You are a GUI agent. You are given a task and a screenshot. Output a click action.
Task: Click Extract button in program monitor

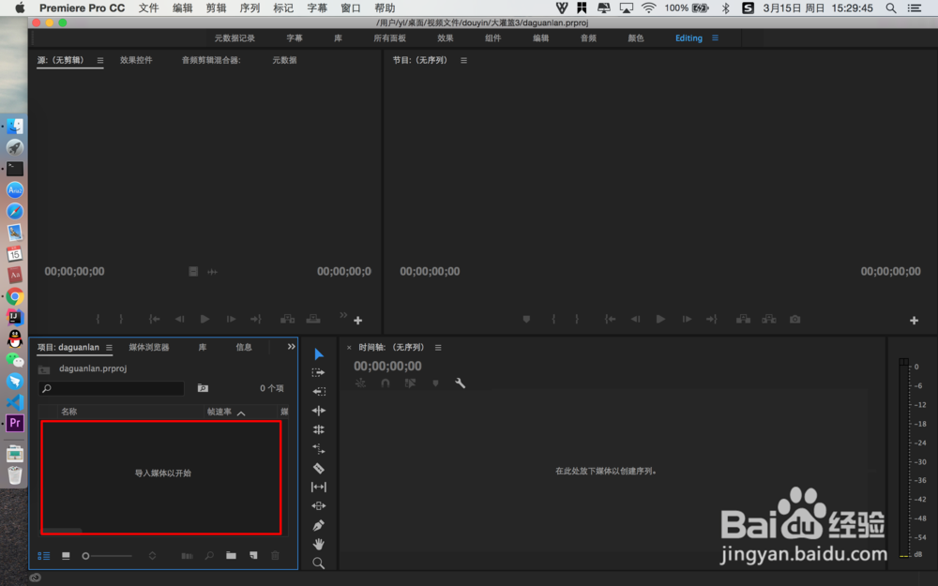pos(769,320)
